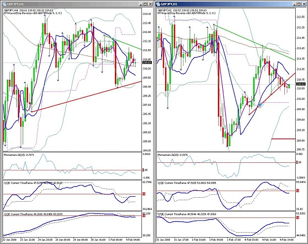
Task: Click the 31 Jan 2008 date on H1 axis
Action: pos(164,240)
